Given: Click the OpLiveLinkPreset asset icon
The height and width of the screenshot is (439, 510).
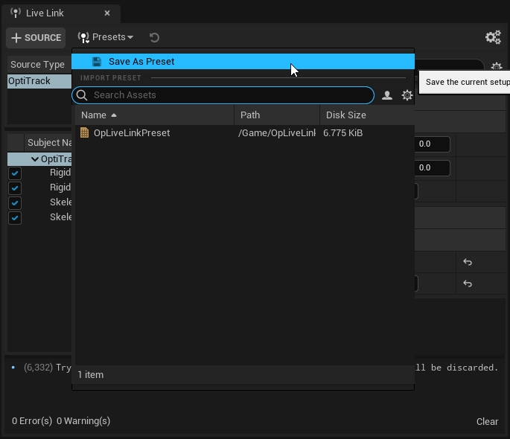Looking at the screenshot, I should pos(85,133).
